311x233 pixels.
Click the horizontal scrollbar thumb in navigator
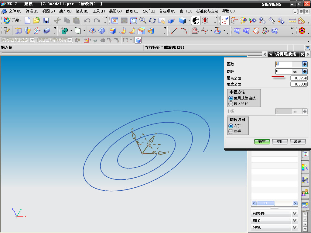[265, 203]
